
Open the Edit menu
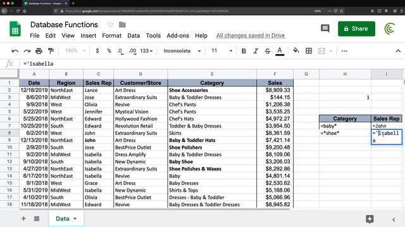[51, 35]
